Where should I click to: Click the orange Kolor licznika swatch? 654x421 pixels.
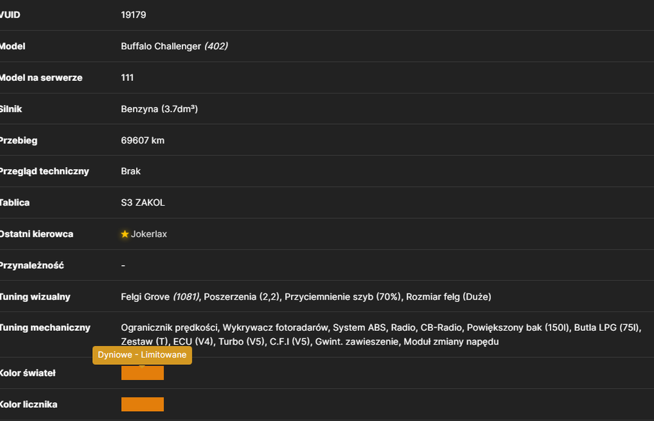point(143,404)
